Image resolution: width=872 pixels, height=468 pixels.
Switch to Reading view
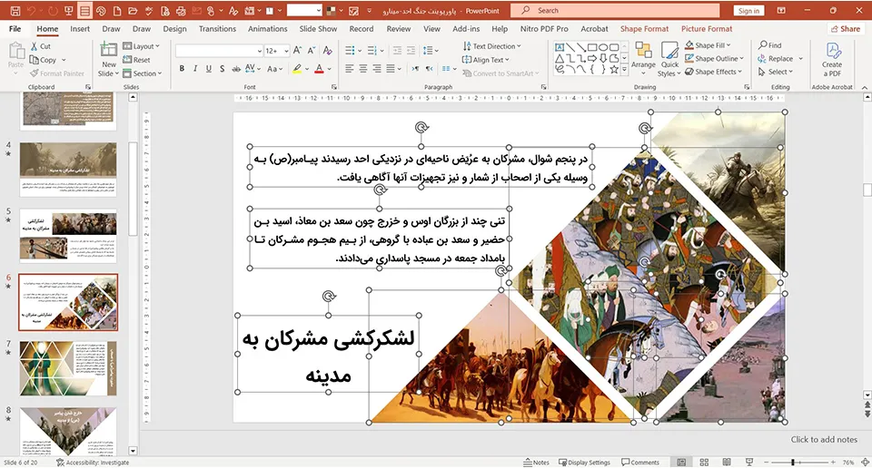(x=727, y=462)
